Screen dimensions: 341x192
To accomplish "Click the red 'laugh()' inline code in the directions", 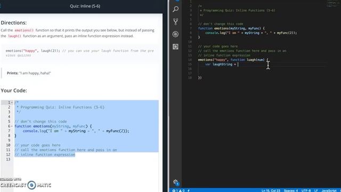I will tap(14, 36).
